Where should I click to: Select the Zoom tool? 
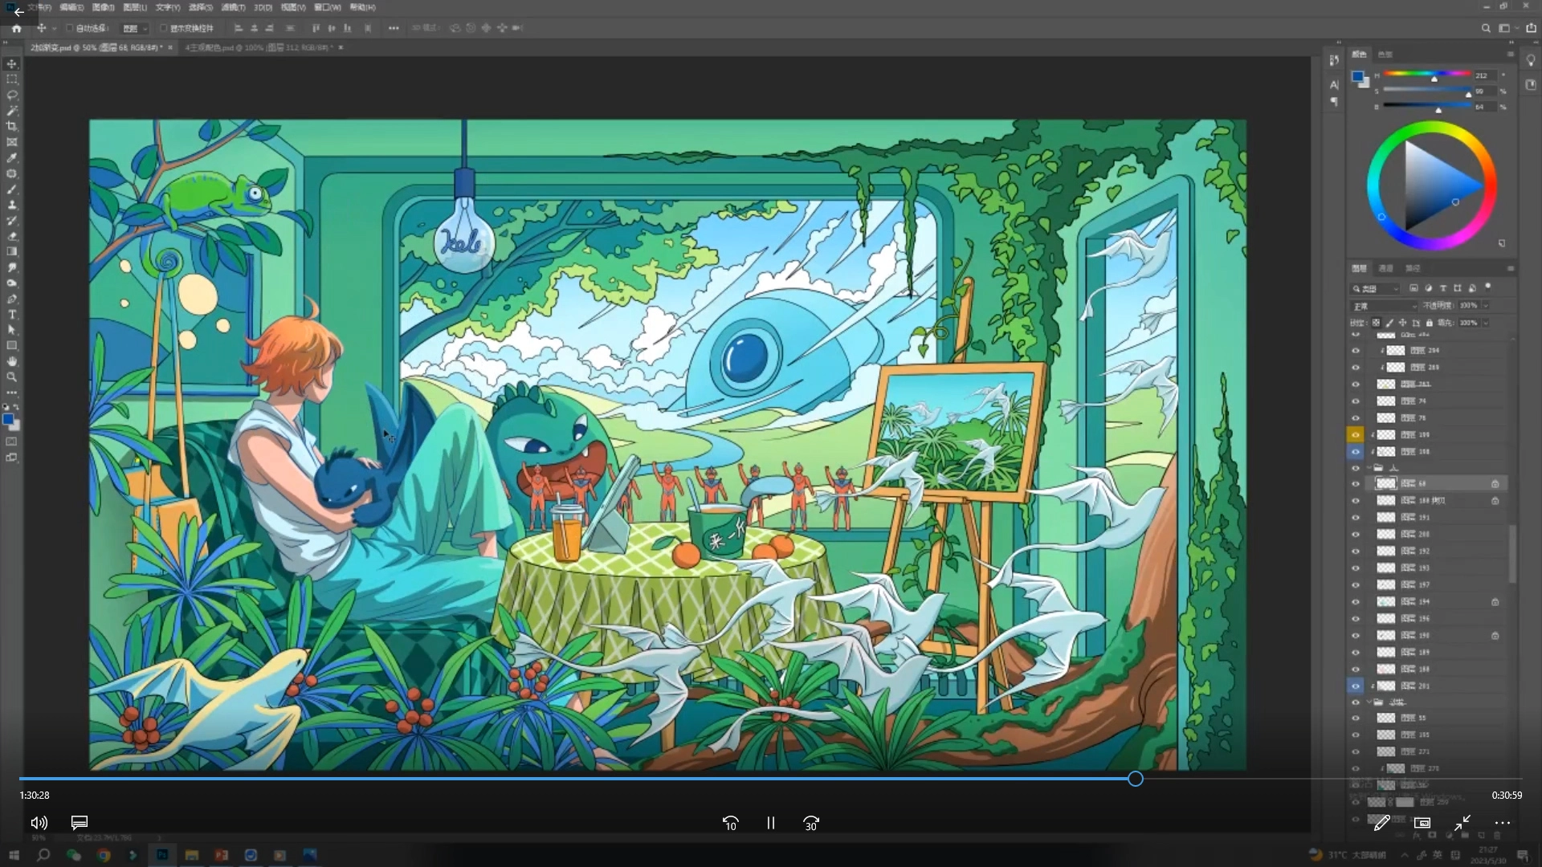coord(12,377)
